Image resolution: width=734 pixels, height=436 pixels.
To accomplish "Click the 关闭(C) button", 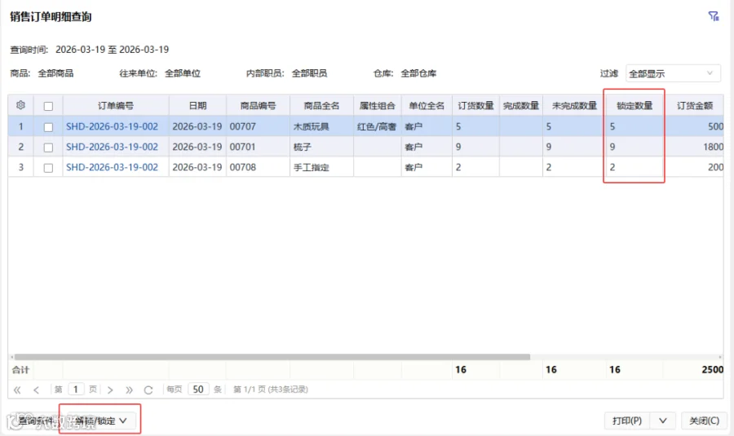I will click(704, 421).
